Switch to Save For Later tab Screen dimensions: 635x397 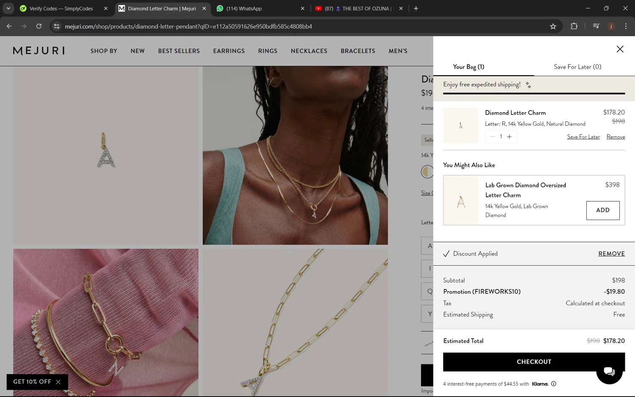(x=577, y=67)
